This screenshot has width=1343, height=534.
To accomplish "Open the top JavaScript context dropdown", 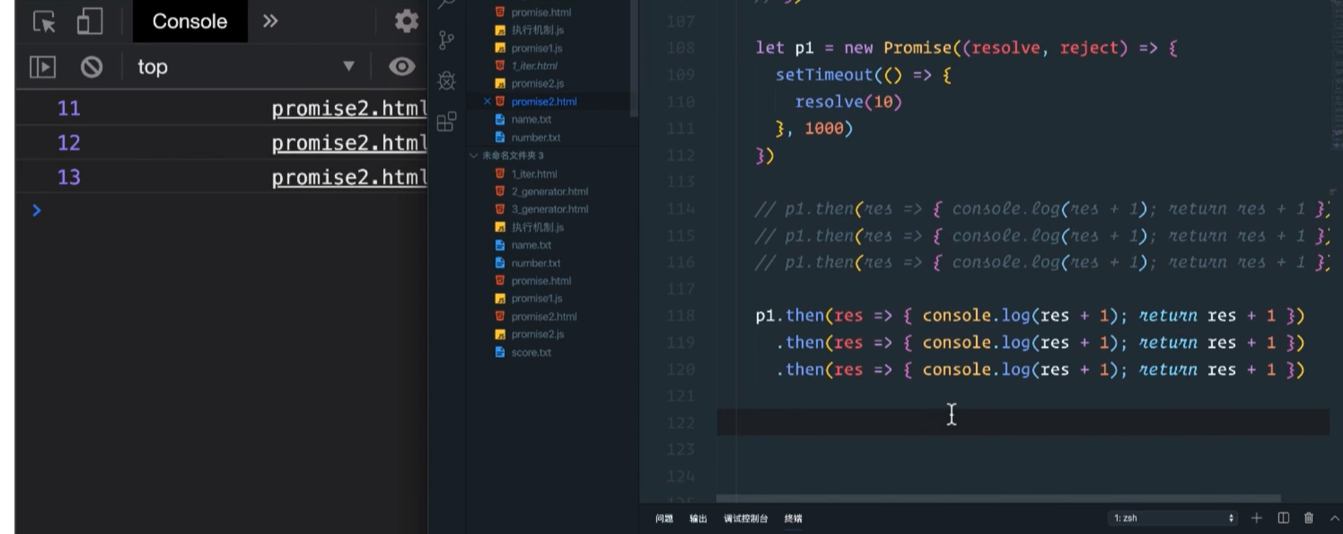I will click(246, 66).
